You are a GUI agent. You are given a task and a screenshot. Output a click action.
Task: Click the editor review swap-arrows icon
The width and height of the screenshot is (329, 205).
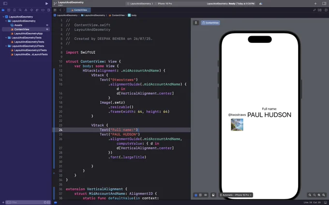[314, 10]
